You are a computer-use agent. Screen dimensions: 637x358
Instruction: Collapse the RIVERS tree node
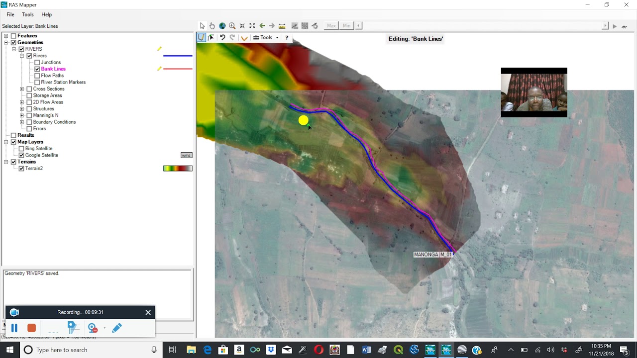pyautogui.click(x=14, y=49)
